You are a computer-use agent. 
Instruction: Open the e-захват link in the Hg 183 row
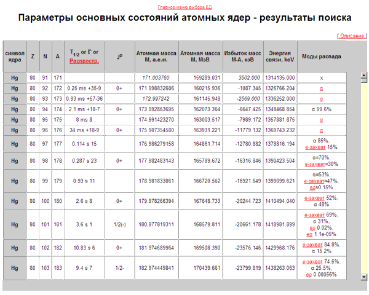pyautogui.click(x=312, y=262)
